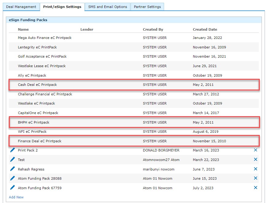This screenshot has height=203, width=268.
Task: Delete the Test funding pack
Action: (255, 159)
